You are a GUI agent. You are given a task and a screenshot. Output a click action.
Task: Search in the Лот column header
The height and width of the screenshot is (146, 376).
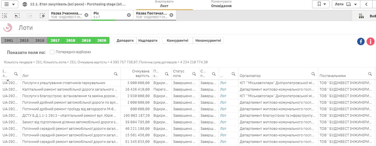[x=116, y=74]
